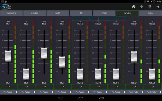
Task: Open FXSnd 2 Post Fader dropdown
Action: (x=153, y=92)
